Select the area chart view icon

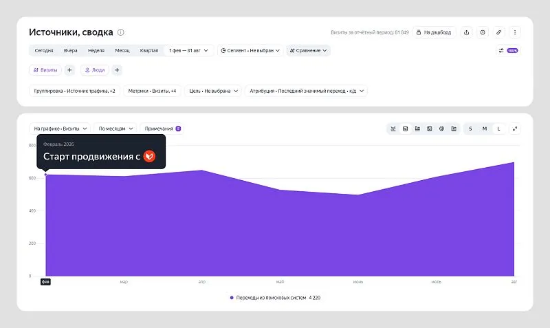(405, 129)
